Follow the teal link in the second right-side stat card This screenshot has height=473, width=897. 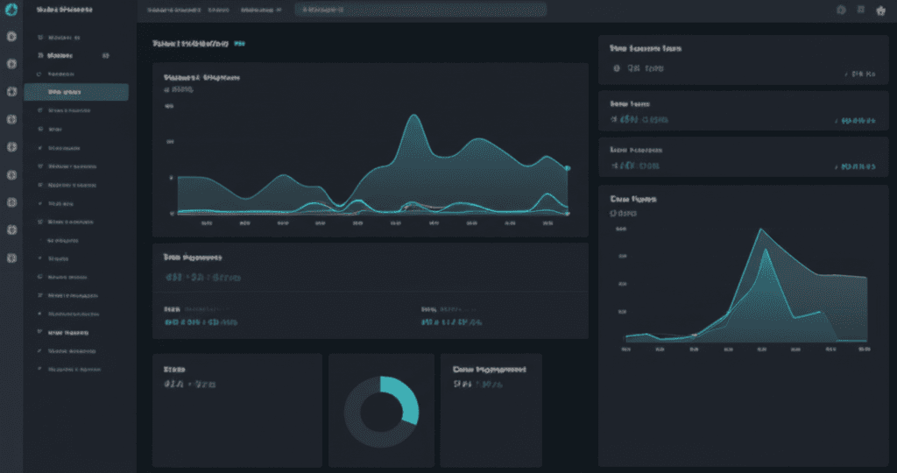857,122
